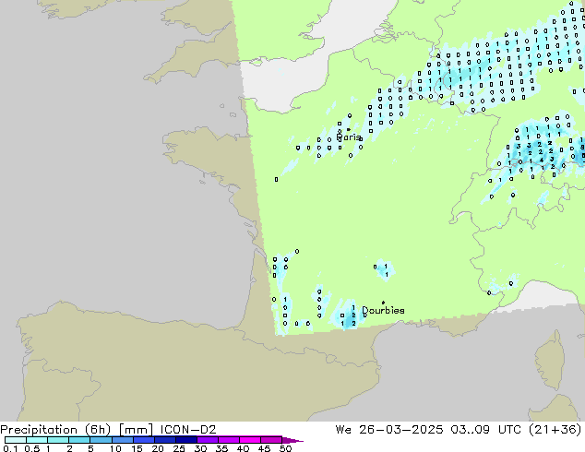Select the 40–45 mm magenta legend swatch
The width and height of the screenshot is (585, 452).
[250, 440]
